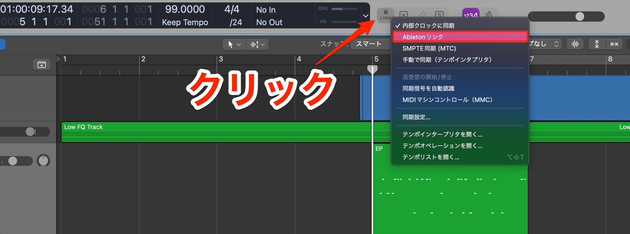Toggle the Solo S button in control bar
630x234 pixels.
coord(439,14)
